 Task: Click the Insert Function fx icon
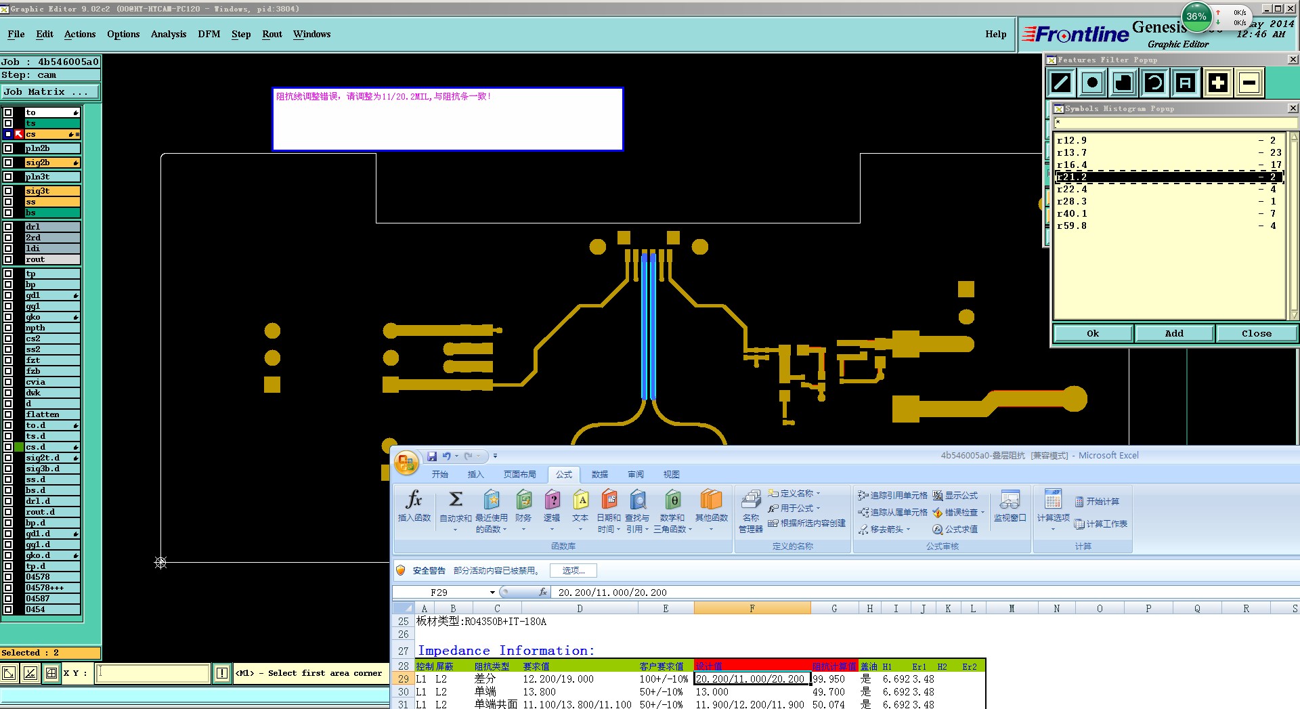[x=414, y=501]
